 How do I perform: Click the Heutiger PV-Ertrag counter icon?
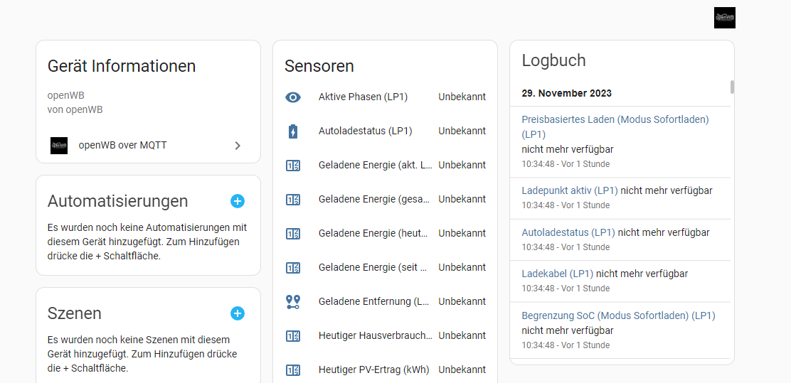[x=293, y=370]
